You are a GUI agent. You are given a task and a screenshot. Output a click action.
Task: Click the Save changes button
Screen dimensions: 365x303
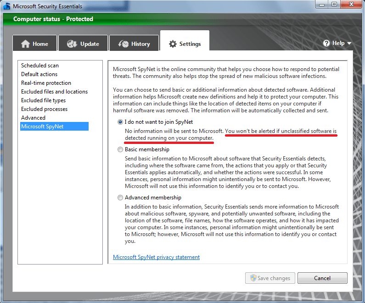coord(270,278)
